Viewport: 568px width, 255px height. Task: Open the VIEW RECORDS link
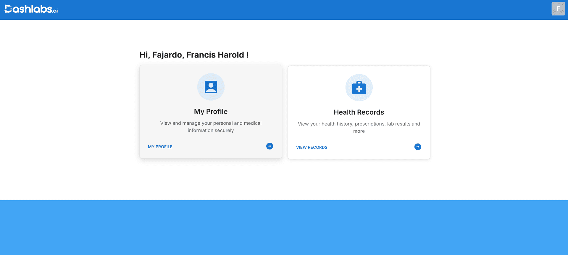pyautogui.click(x=312, y=147)
